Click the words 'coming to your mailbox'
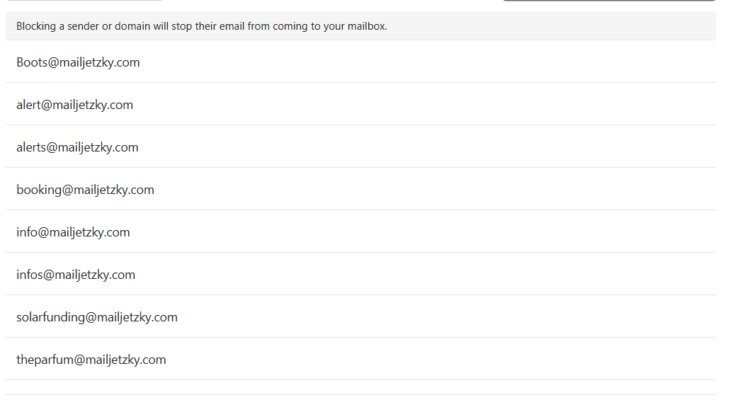 (x=330, y=26)
